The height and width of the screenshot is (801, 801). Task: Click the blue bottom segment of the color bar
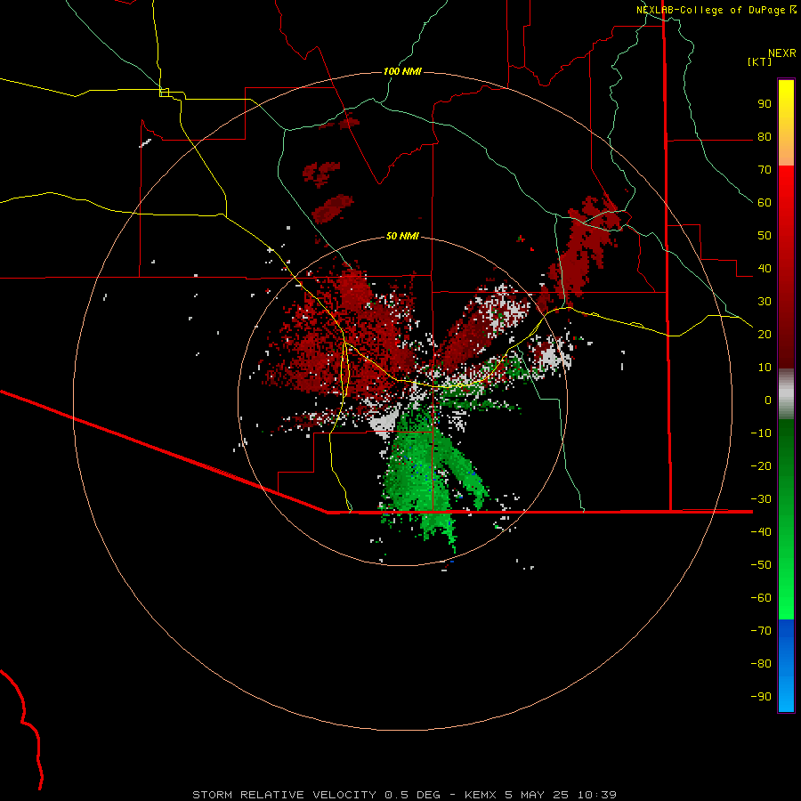(x=786, y=666)
